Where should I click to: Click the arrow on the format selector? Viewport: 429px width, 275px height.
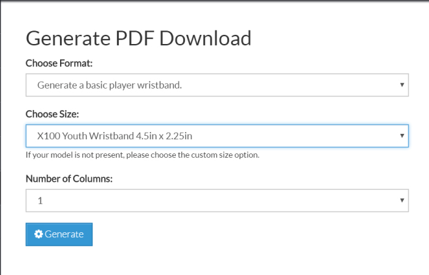click(401, 85)
